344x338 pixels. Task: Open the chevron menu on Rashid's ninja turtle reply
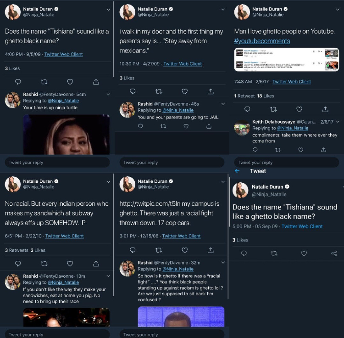108,94
